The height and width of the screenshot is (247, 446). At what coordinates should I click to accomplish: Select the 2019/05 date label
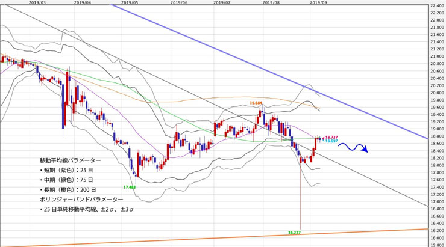point(130,2)
